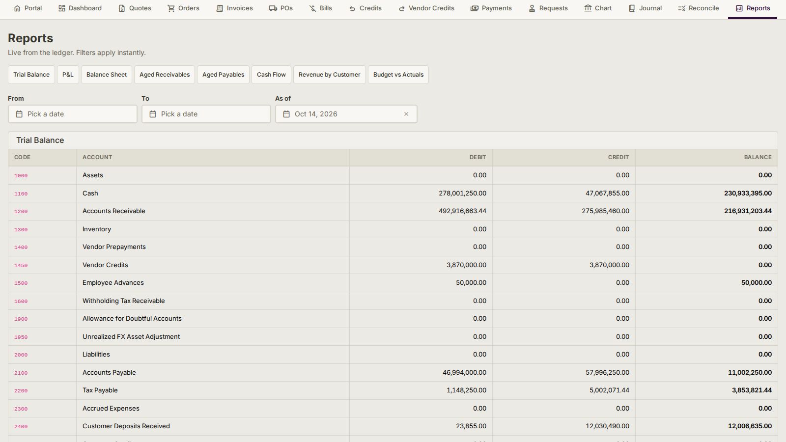Switch to the Trial Balance report tab
786x442 pixels.
[x=31, y=75]
